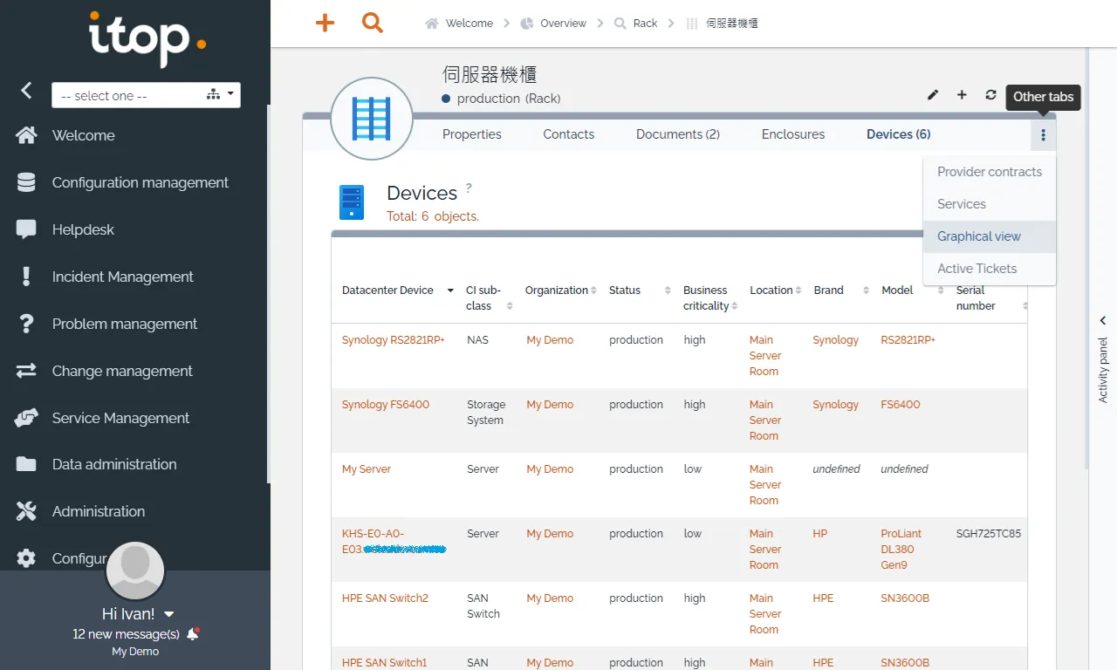Open the Other tabs three-dot menu

[x=1043, y=135]
